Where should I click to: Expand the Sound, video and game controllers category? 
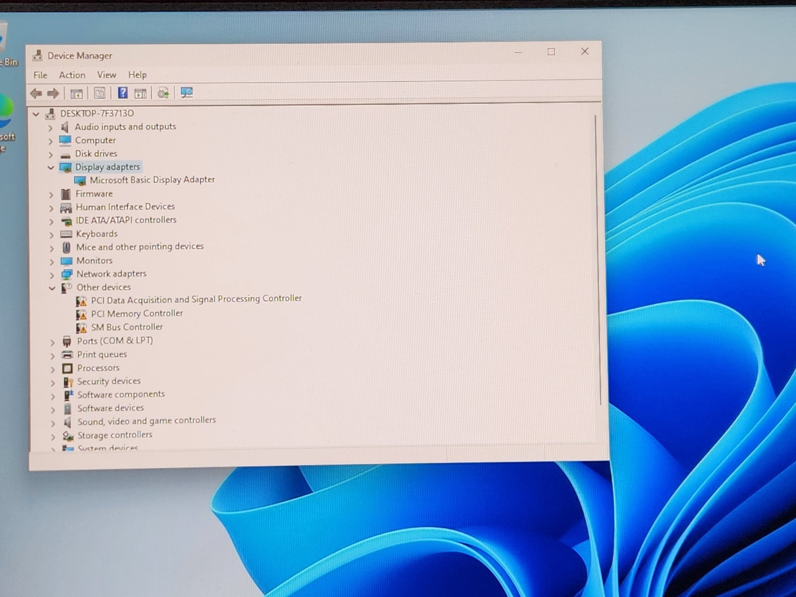(x=53, y=423)
